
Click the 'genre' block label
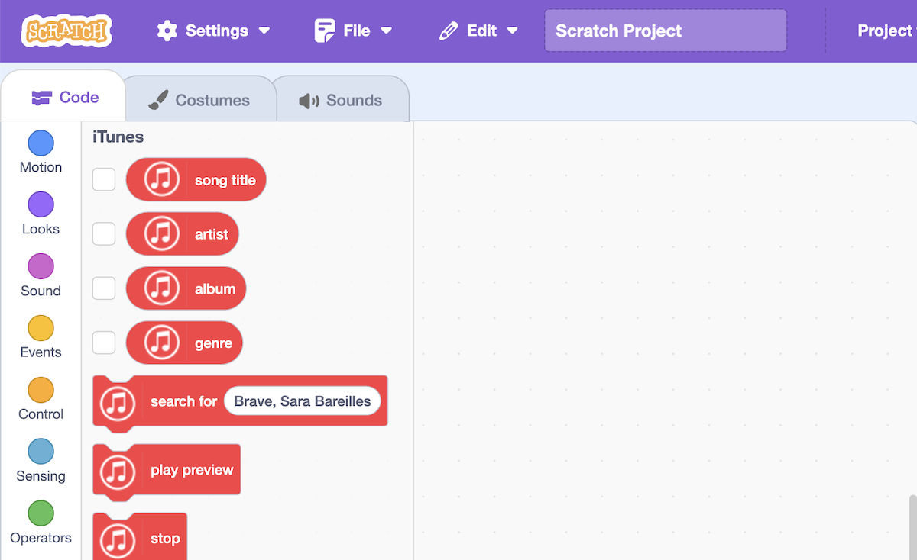[x=213, y=343]
